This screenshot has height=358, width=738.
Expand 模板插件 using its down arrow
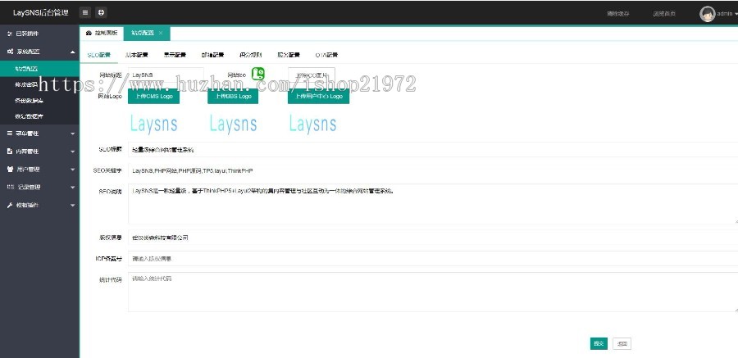pyautogui.click(x=72, y=206)
